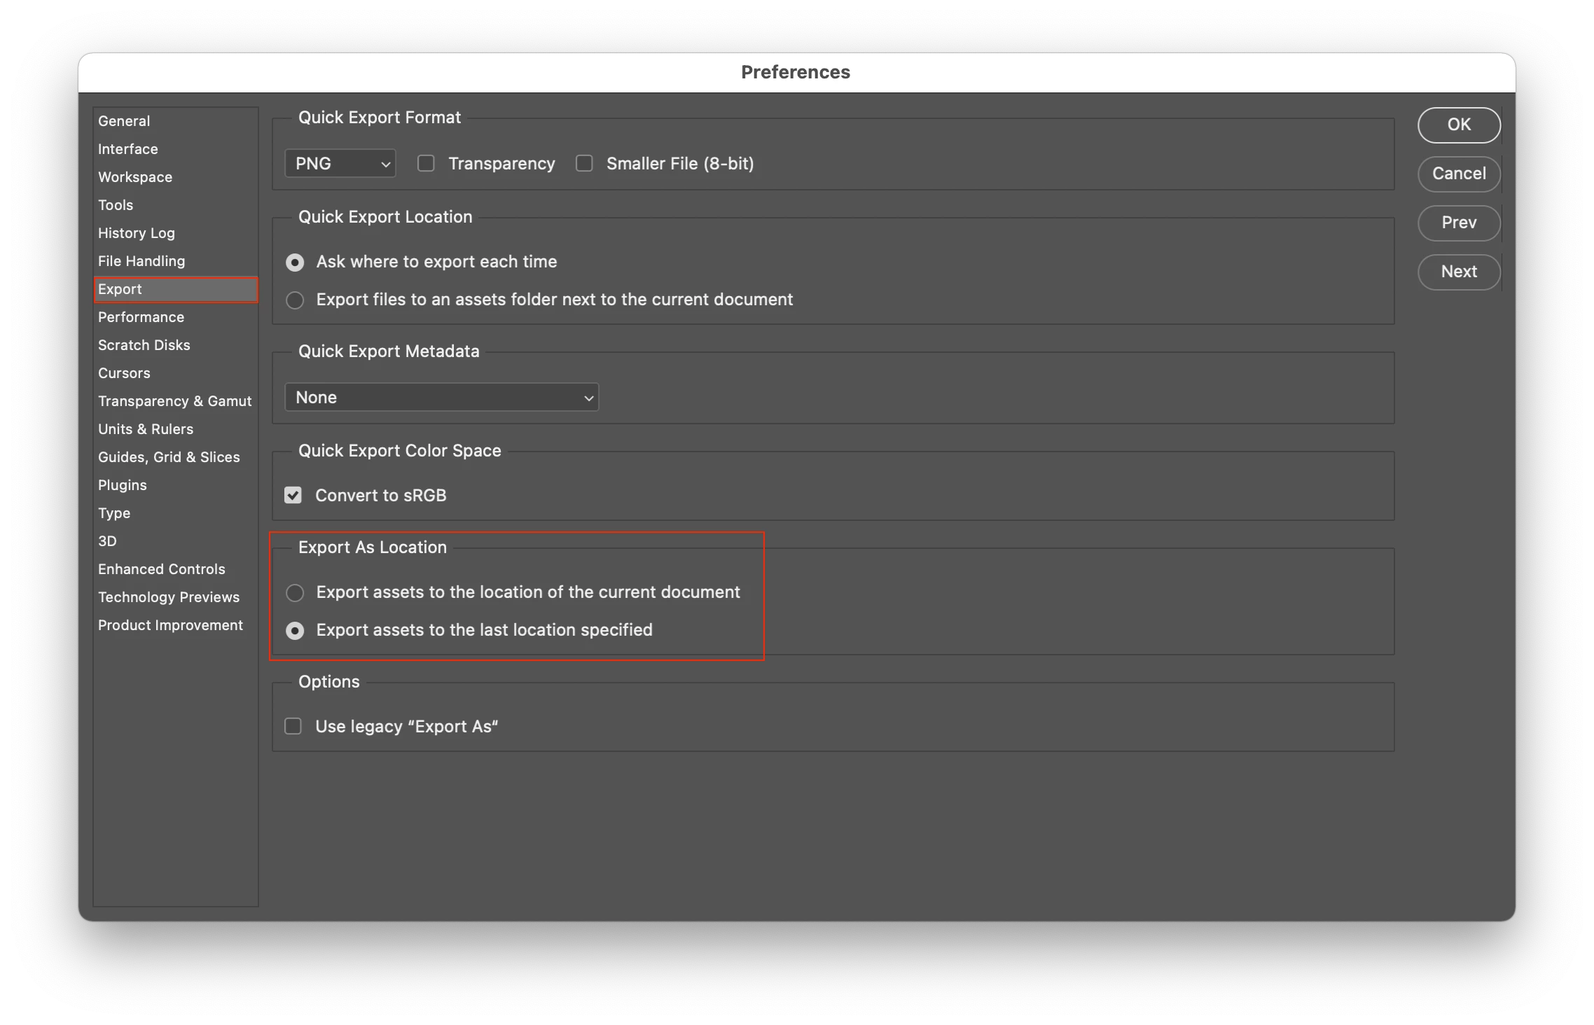Click OK to confirm preferences
This screenshot has width=1594, height=1025.
[1459, 125]
